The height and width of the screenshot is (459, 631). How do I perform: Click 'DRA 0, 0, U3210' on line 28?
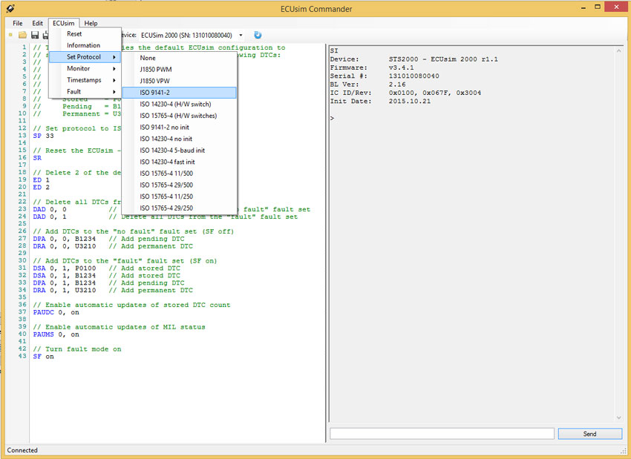pos(65,246)
